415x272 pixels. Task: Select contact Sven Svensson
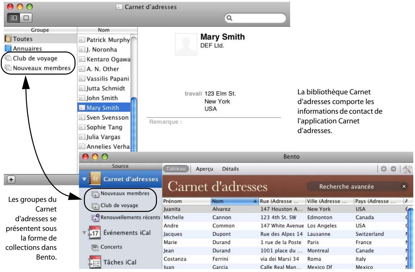(104, 117)
